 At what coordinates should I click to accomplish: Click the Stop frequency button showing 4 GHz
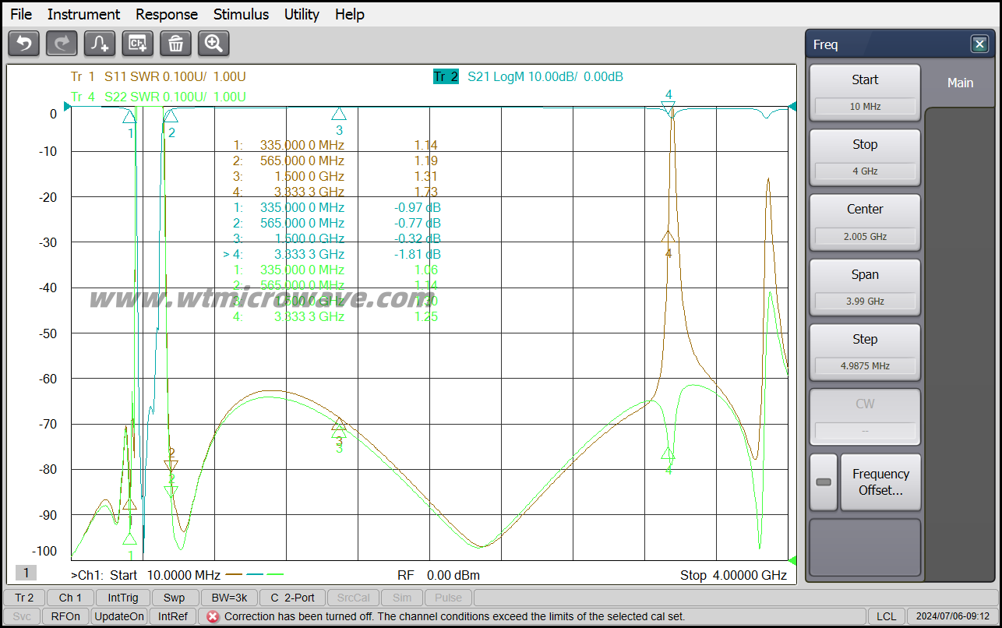865,157
